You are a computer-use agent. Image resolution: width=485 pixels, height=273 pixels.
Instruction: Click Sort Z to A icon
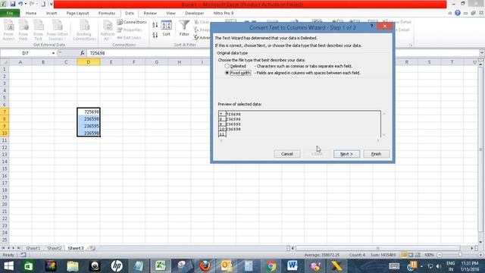click(x=155, y=35)
